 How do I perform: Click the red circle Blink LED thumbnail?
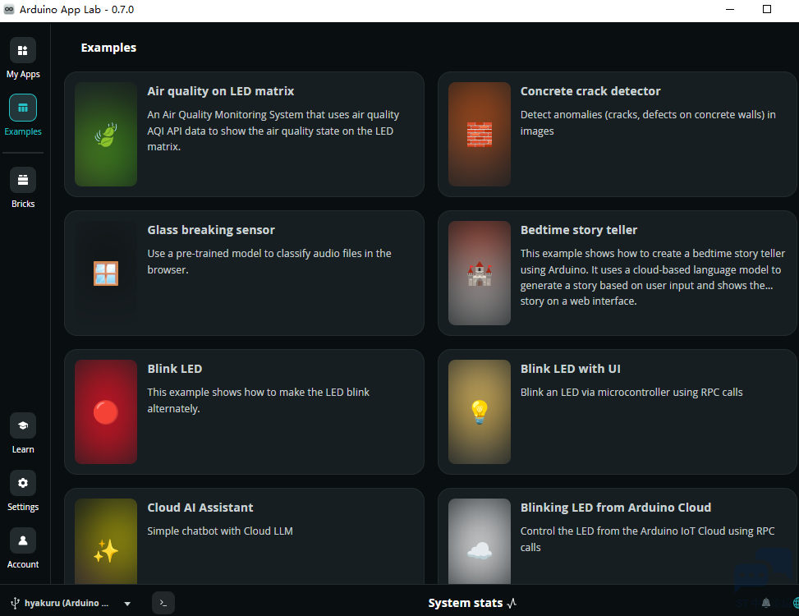pyautogui.click(x=106, y=411)
